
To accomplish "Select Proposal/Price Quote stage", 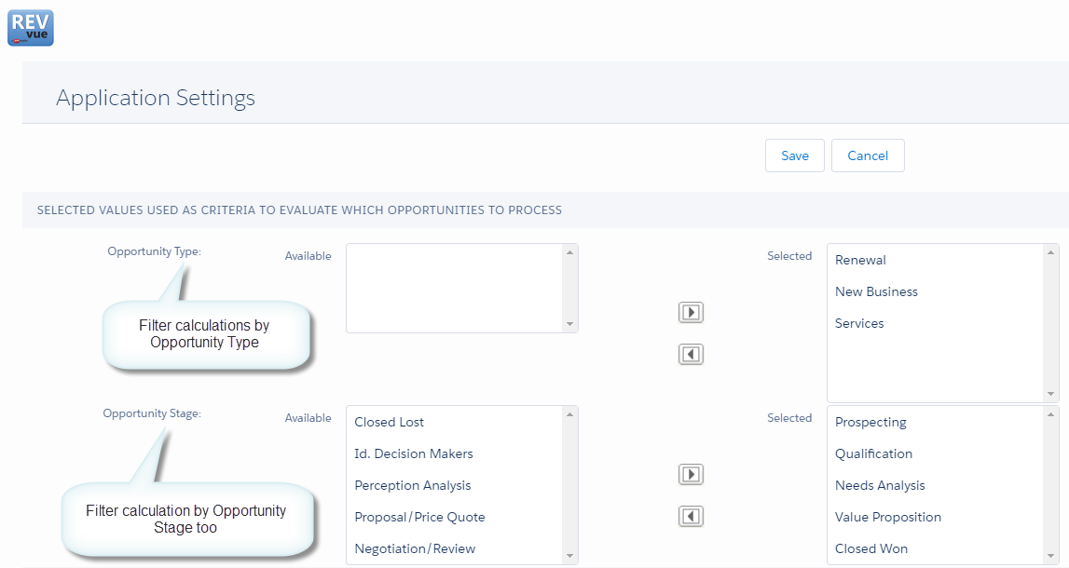I will pyautogui.click(x=419, y=517).
